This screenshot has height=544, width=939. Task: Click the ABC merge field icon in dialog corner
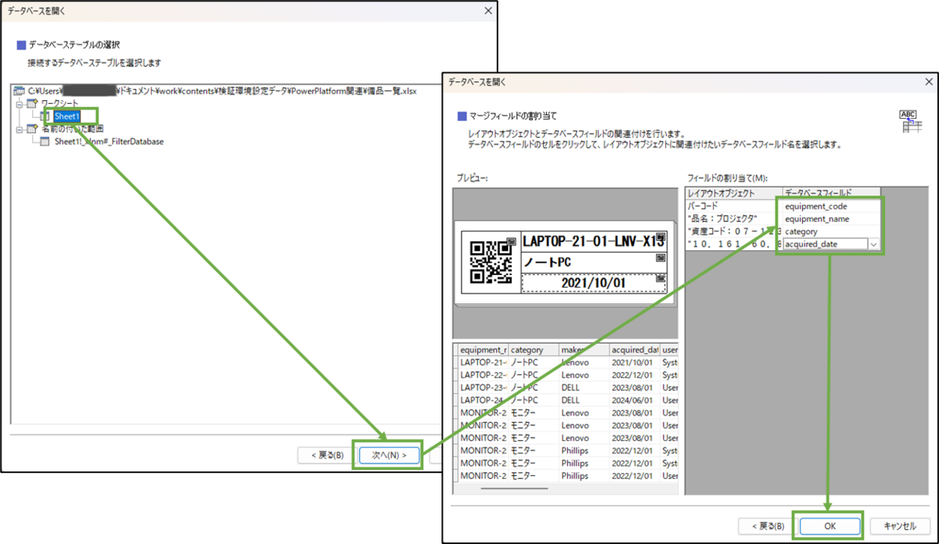[x=909, y=122]
